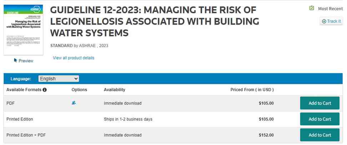Open the Language dropdown
The image size is (347, 145).
coord(59,79)
